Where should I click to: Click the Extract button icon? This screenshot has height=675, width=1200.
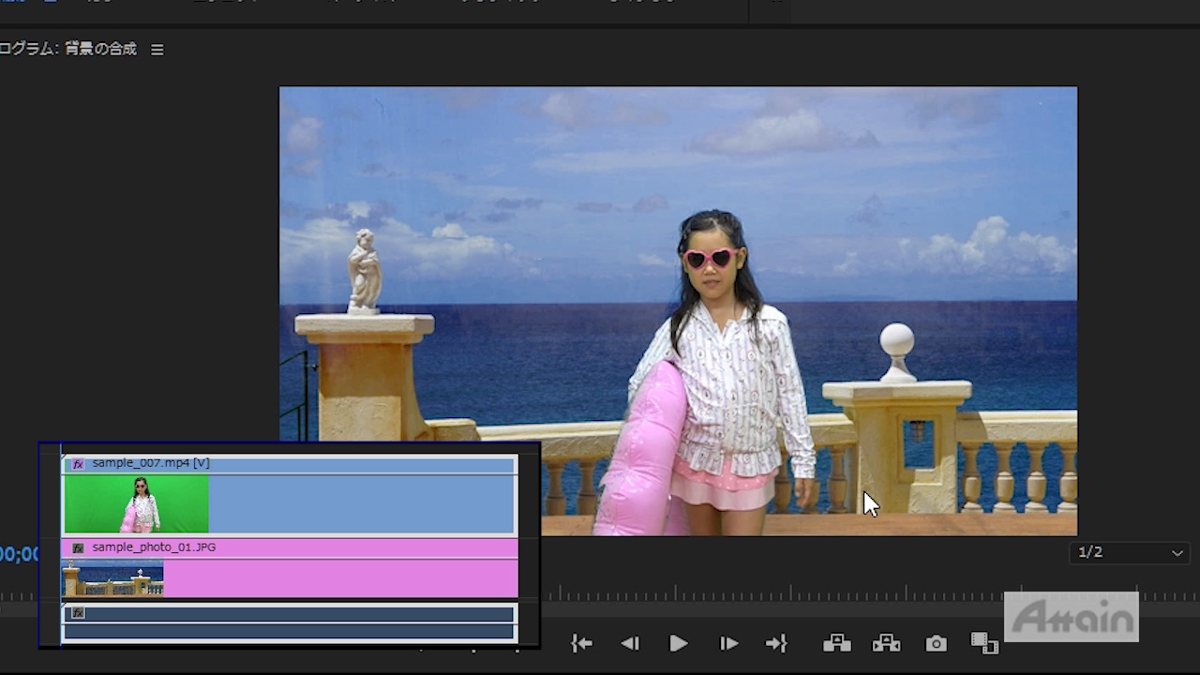pyautogui.click(x=886, y=643)
